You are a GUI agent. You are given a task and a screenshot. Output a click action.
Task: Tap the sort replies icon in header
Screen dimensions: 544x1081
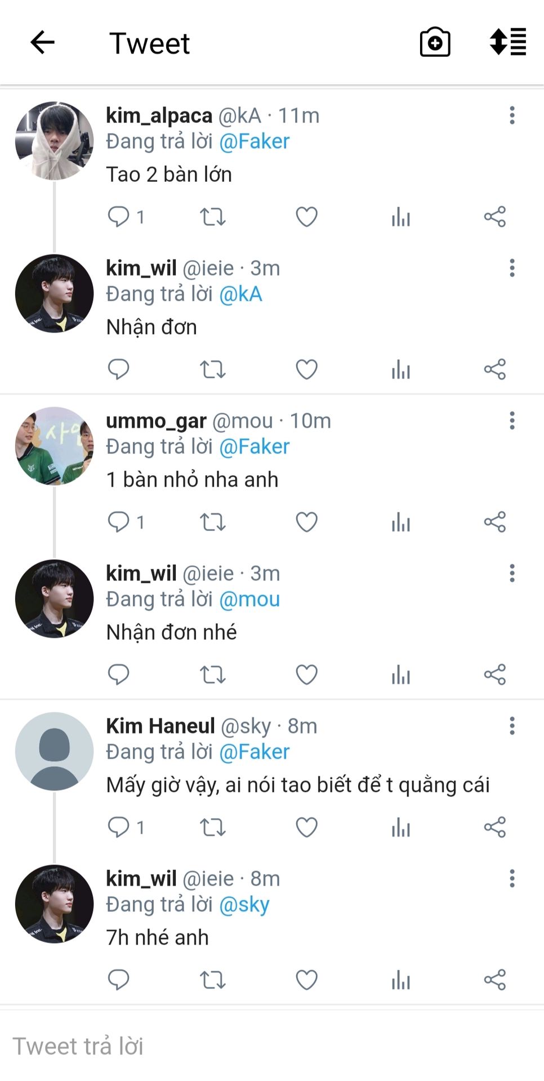click(x=508, y=42)
